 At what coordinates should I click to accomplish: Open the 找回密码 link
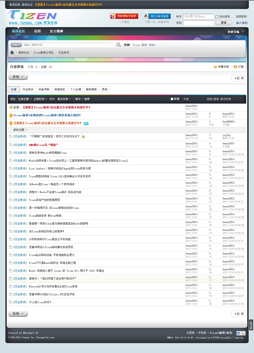click(x=241, y=17)
